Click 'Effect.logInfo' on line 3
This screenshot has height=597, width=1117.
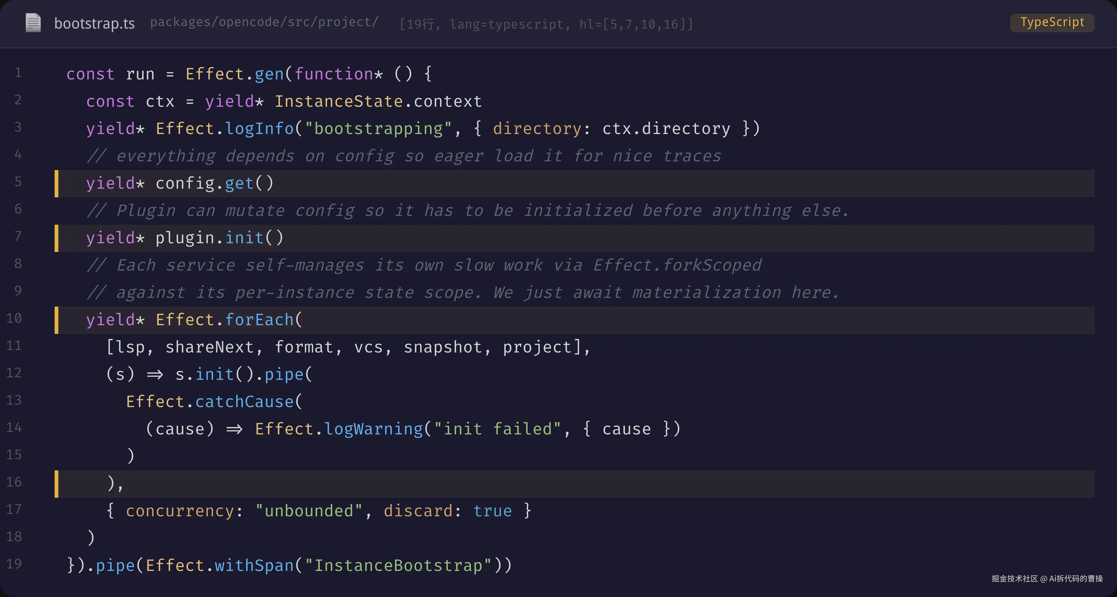coord(224,129)
